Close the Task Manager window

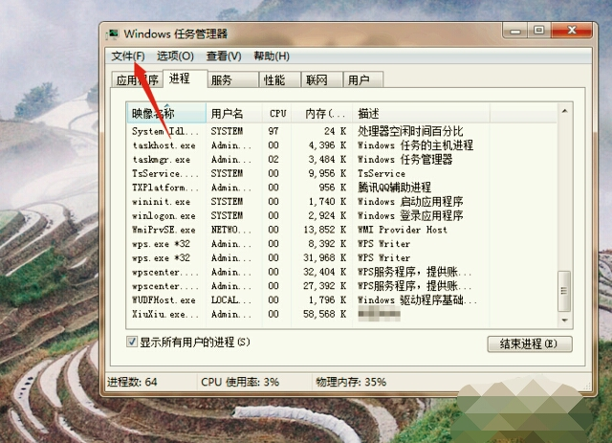572,31
